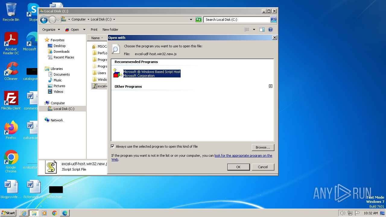Click the taskbar clock showing 10:32 AM
386x217 pixels.
371,213
